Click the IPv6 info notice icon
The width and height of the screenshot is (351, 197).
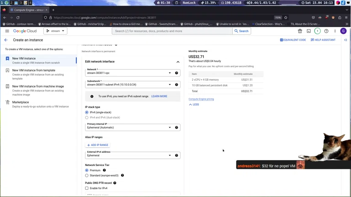[92, 97]
